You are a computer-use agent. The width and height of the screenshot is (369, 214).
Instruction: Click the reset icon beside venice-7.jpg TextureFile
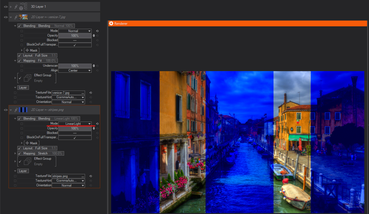91,93
